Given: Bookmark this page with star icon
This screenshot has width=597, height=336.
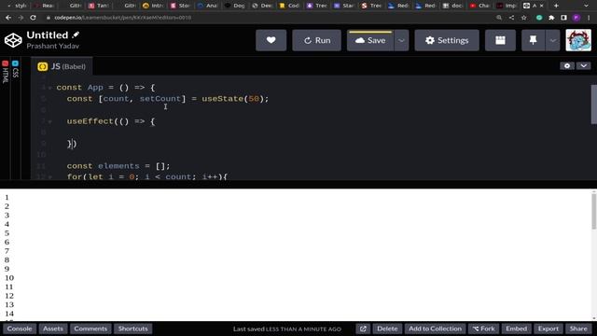Looking at the screenshot, I should coord(524,18).
